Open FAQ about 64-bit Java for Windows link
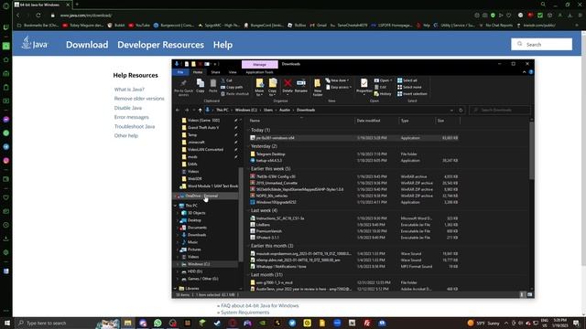The image size is (586, 329). click(x=260, y=305)
